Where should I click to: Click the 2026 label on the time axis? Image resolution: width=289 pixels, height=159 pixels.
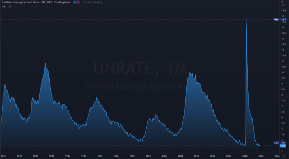tap(277, 156)
